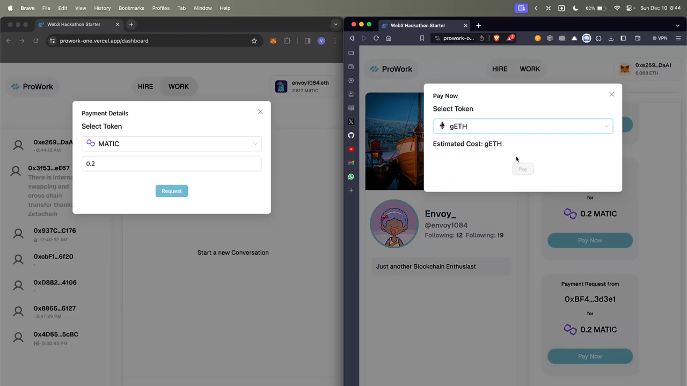Open the File menu

pyautogui.click(x=46, y=8)
